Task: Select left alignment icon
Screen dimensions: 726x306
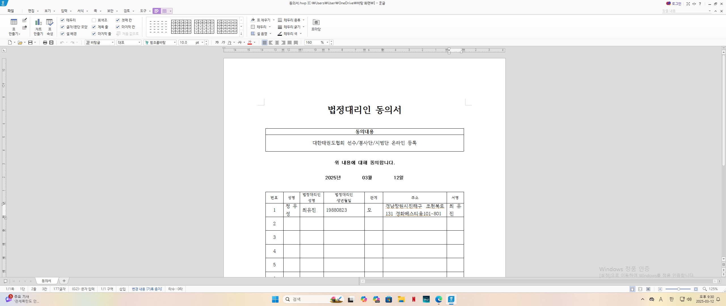Action: pos(271,42)
